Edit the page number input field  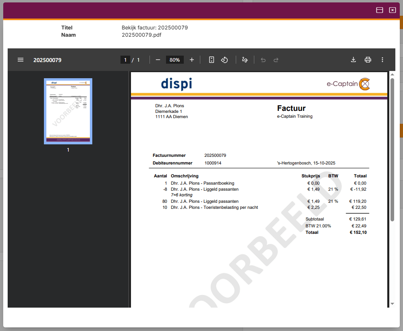[x=125, y=59]
